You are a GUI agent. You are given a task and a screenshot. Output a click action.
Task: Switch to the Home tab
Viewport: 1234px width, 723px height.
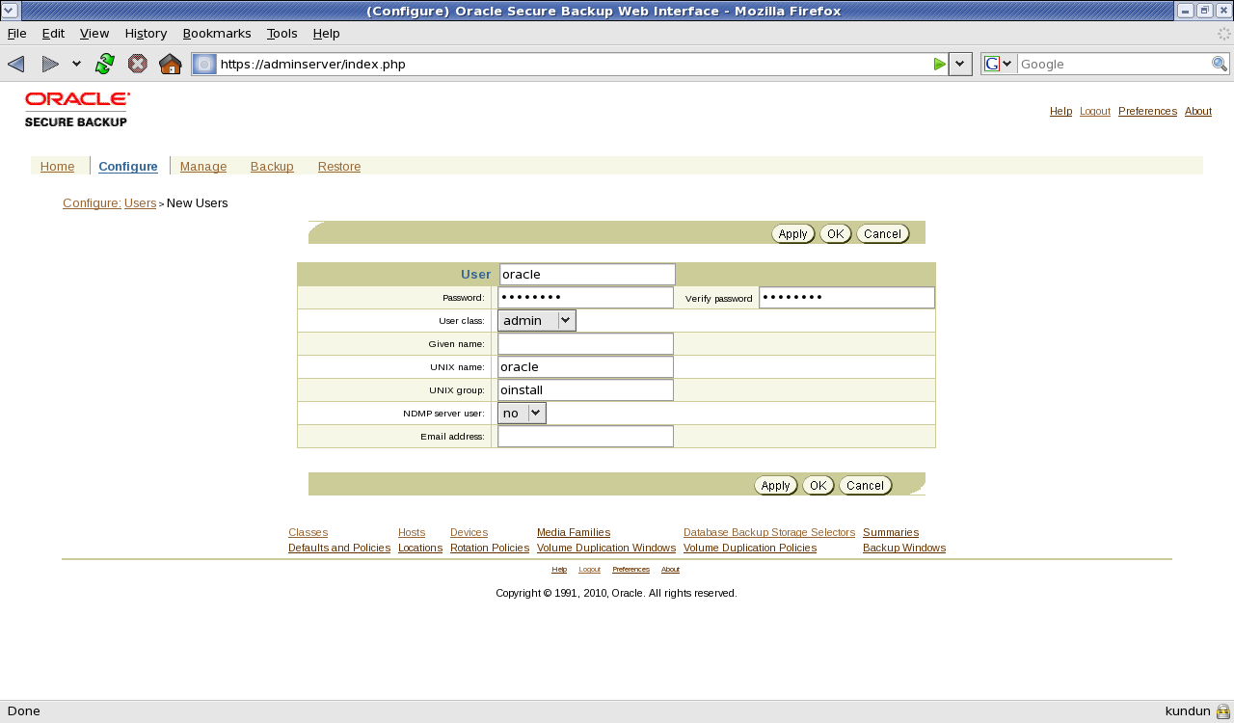(58, 167)
